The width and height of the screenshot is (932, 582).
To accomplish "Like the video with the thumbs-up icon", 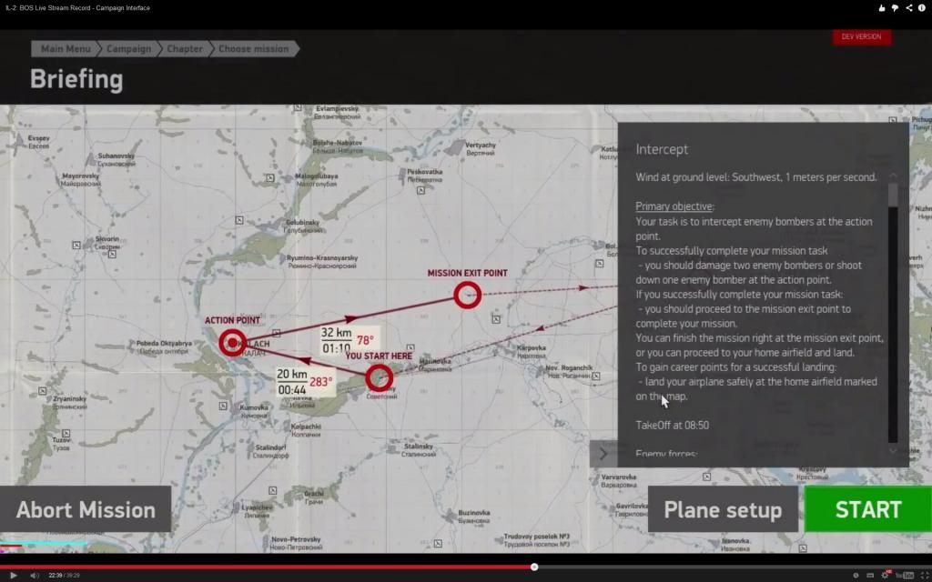I will (x=881, y=7).
